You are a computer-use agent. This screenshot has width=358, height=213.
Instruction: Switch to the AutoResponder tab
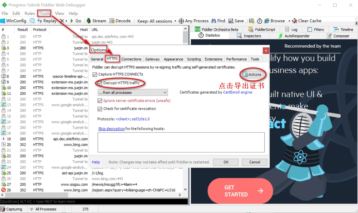(x=294, y=36)
